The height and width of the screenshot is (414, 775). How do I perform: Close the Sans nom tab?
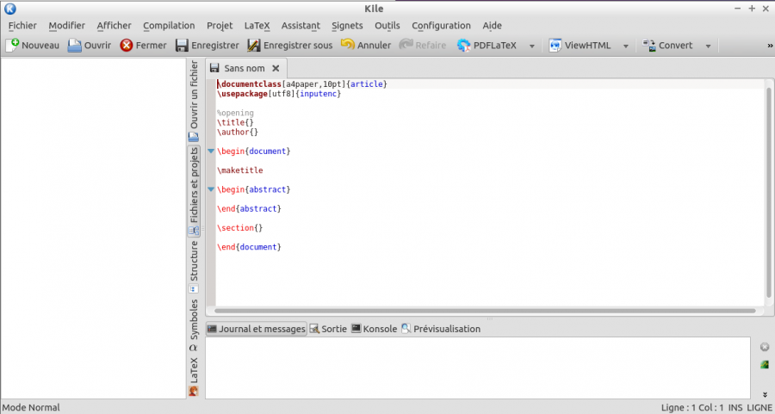click(x=276, y=68)
